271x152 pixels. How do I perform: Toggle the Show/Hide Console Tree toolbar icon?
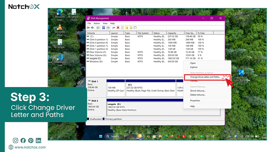[x=98, y=28]
